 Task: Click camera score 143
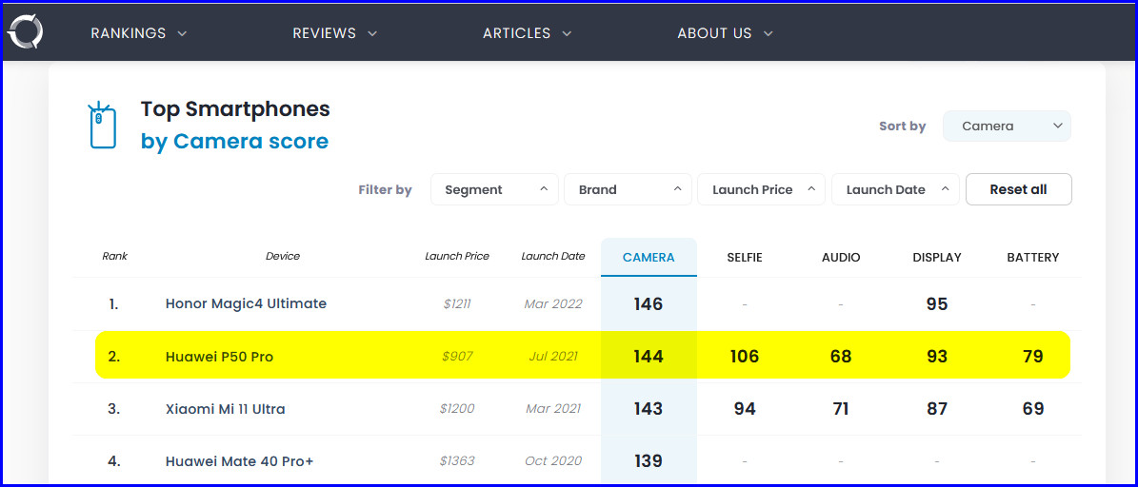(649, 409)
